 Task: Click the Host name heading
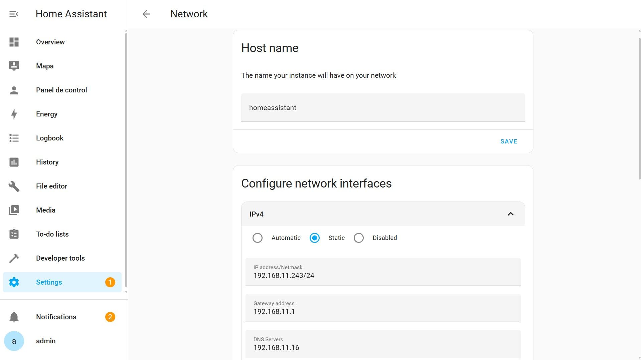click(x=270, y=48)
